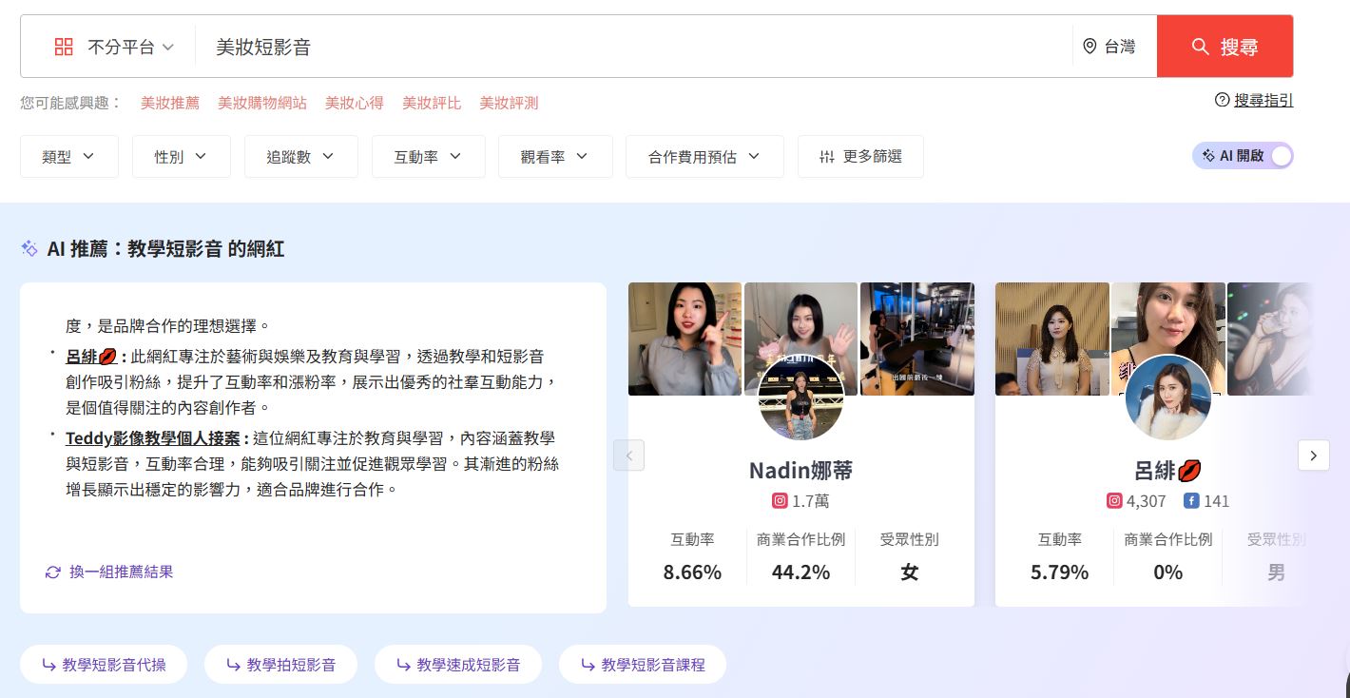Expand the 性別 filter dropdown
The height and width of the screenshot is (698, 1350).
click(182, 156)
